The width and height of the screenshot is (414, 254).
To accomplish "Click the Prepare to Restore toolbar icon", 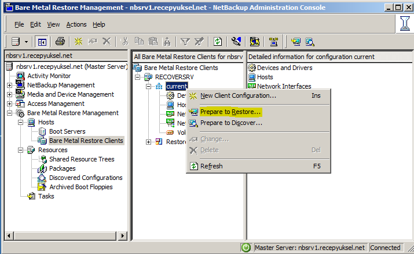I will tap(295, 42).
